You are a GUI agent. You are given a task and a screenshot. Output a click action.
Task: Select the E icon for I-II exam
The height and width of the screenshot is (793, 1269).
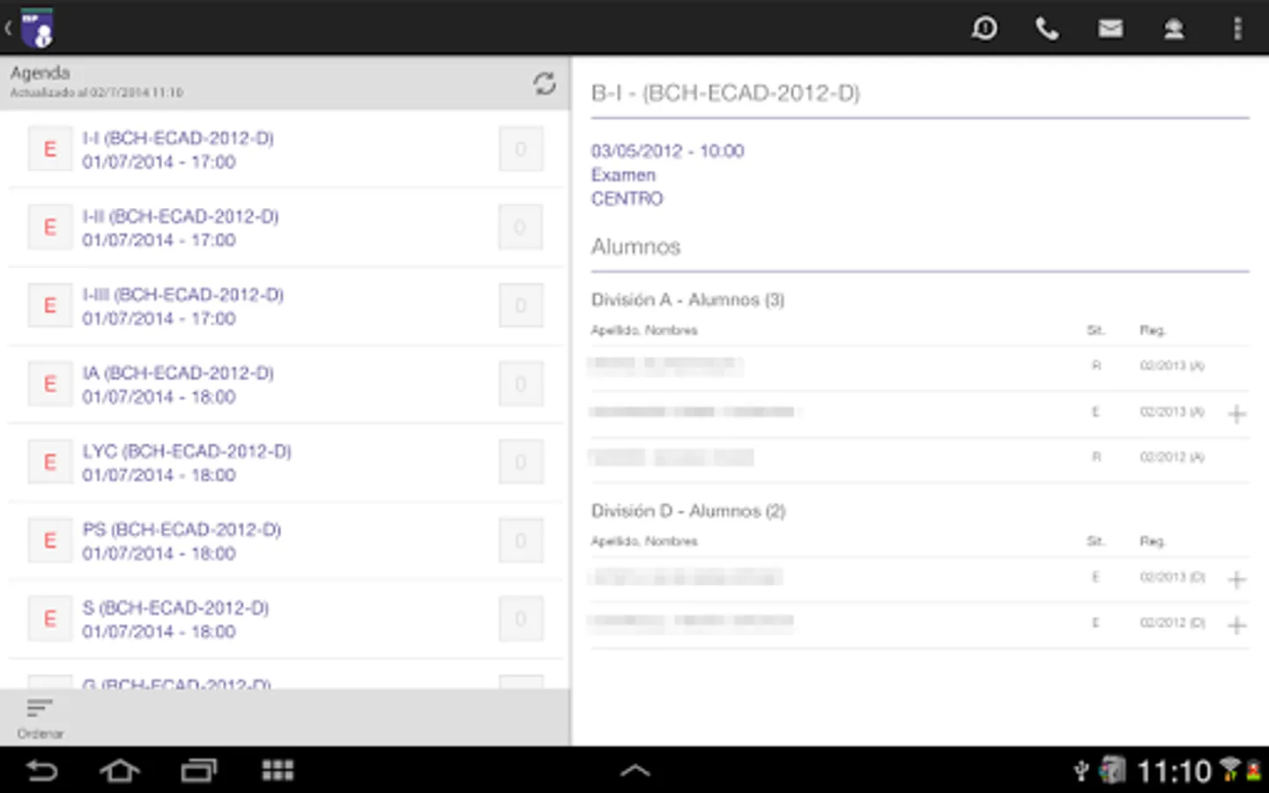(50, 227)
